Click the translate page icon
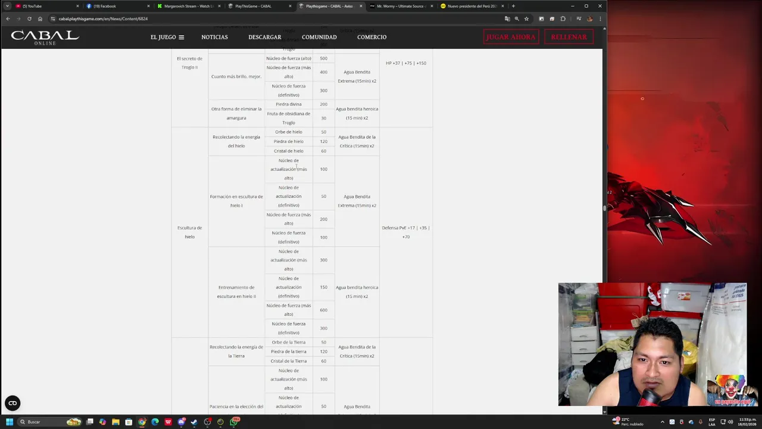Screen dimensions: 762x429 click(x=507, y=18)
